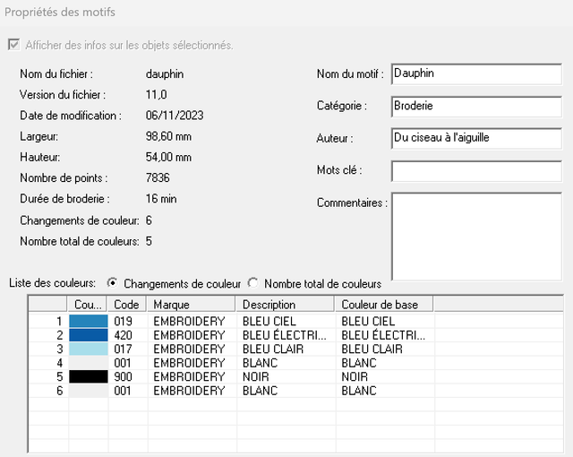Click the 'Code' column header
Screen dimensions: 573x457
click(128, 305)
